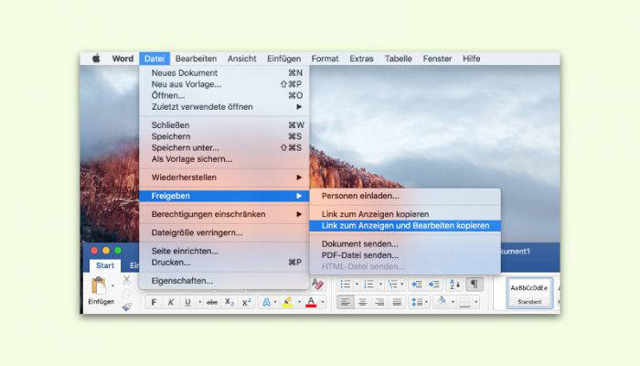Open the line spacing dropdown arrow
This screenshot has height=366, width=640.
click(427, 302)
